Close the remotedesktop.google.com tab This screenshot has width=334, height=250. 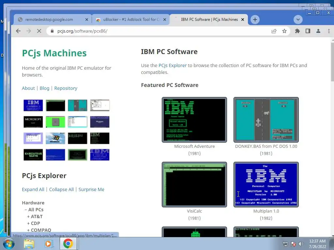[87, 20]
